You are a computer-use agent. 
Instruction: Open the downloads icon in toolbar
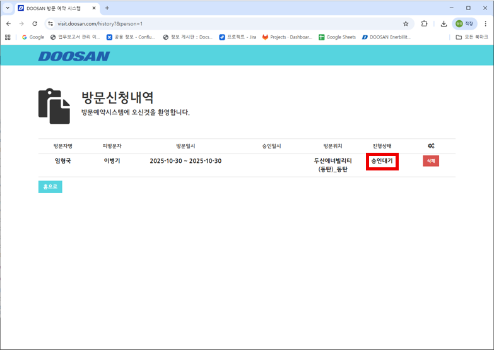pos(444,23)
